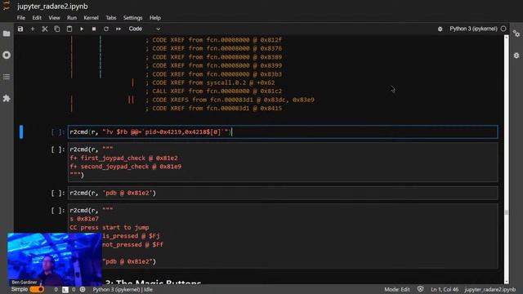
Task: Run the selected cell with the play icon
Action: (x=82, y=29)
